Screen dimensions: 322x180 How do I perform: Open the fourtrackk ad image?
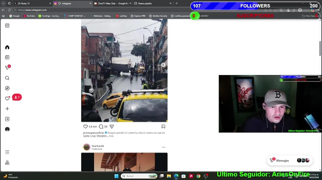[x=124, y=162]
